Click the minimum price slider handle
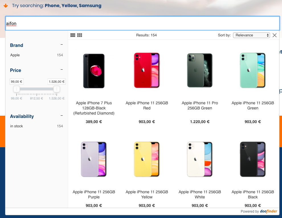Screen dimensions: 282x218 (17, 89)
